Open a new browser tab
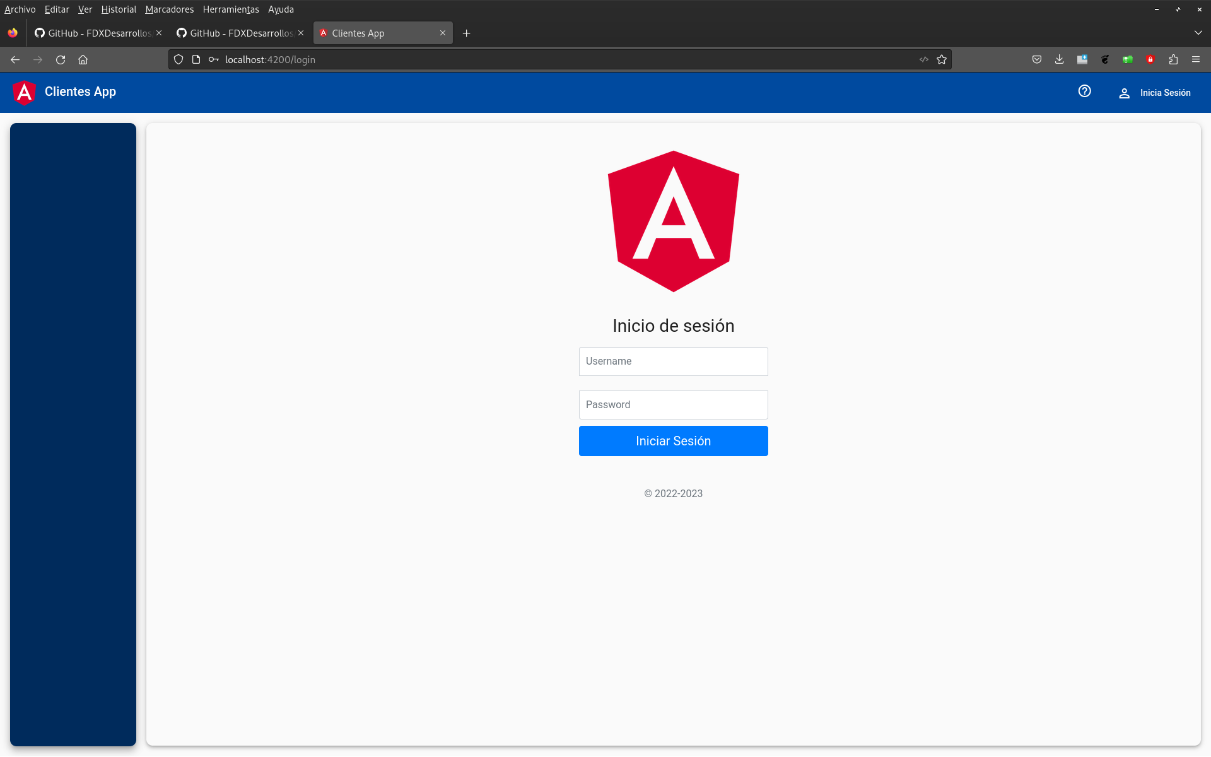The image size is (1211, 757). 467,33
